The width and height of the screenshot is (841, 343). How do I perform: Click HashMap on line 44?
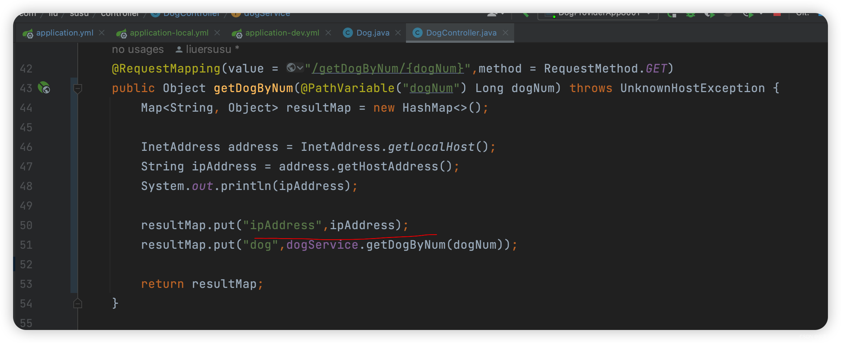click(x=427, y=108)
